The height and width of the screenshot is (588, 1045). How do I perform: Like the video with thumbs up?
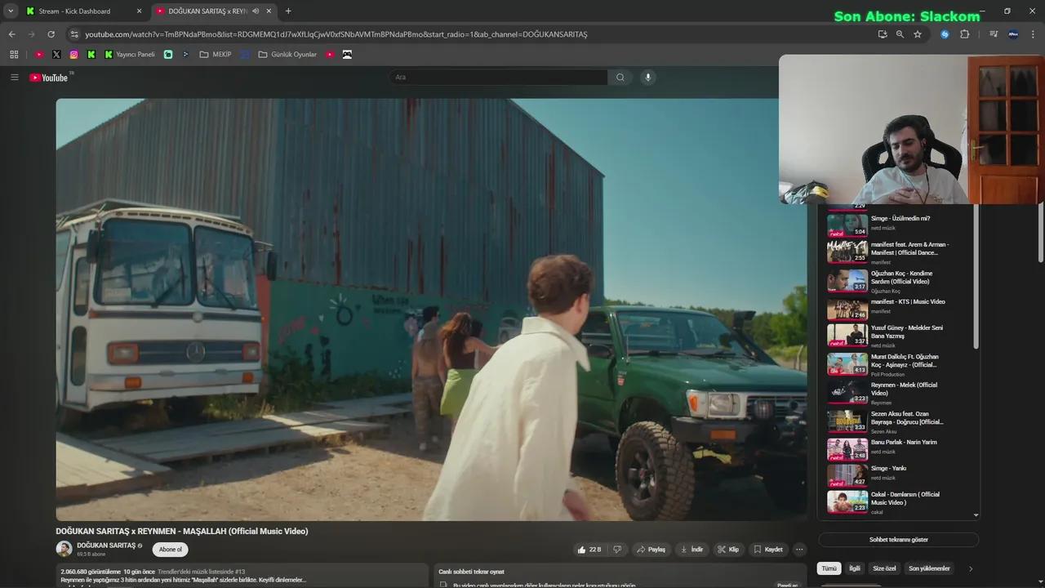[590, 550]
